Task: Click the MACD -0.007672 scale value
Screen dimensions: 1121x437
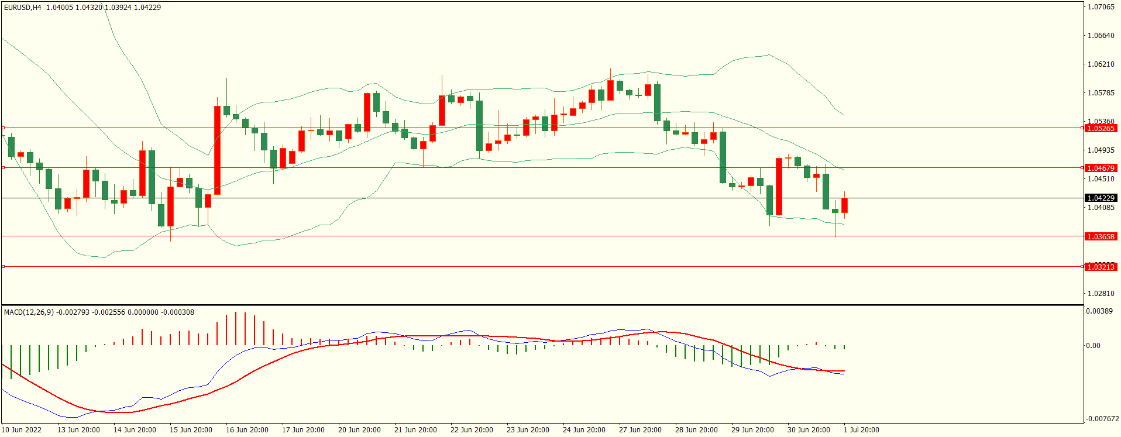Action: point(1102,419)
